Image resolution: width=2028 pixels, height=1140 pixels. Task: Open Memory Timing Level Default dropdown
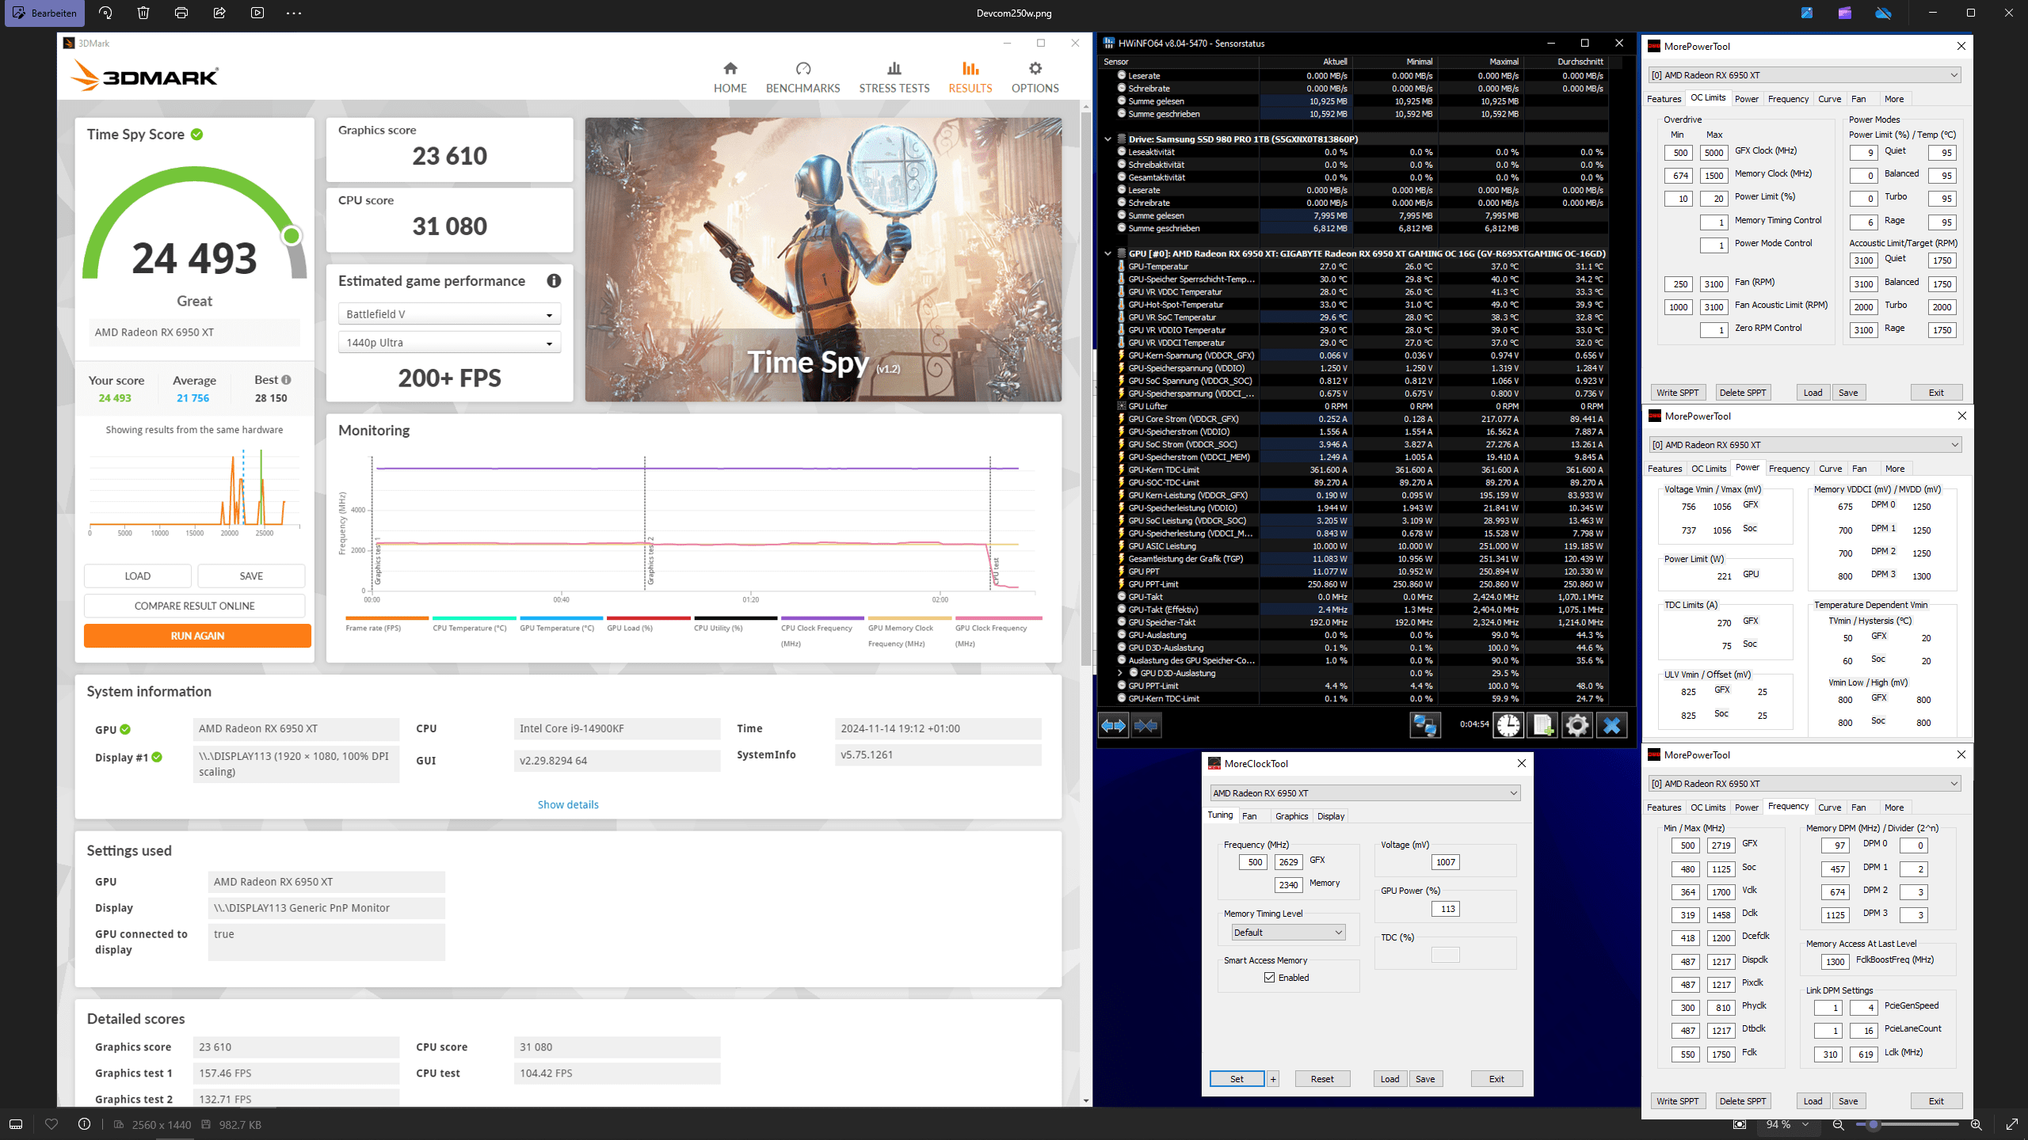pos(1287,933)
